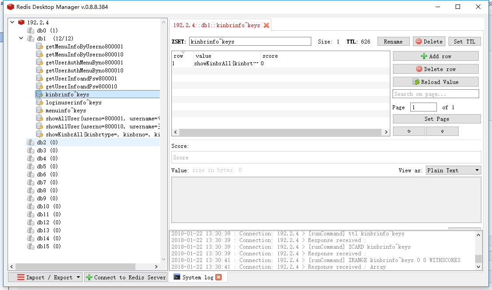Click the db8 database icon
The width and height of the screenshot is (492, 290).
click(x=31, y=190)
